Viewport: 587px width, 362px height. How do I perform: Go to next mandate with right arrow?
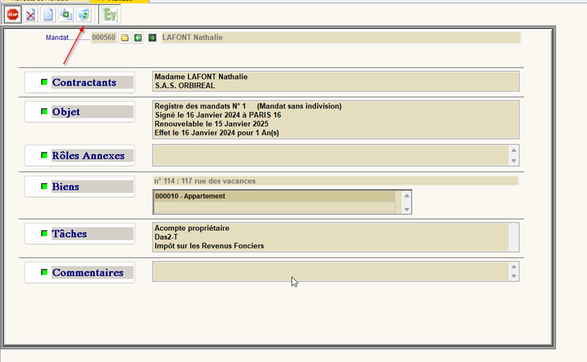pos(152,38)
